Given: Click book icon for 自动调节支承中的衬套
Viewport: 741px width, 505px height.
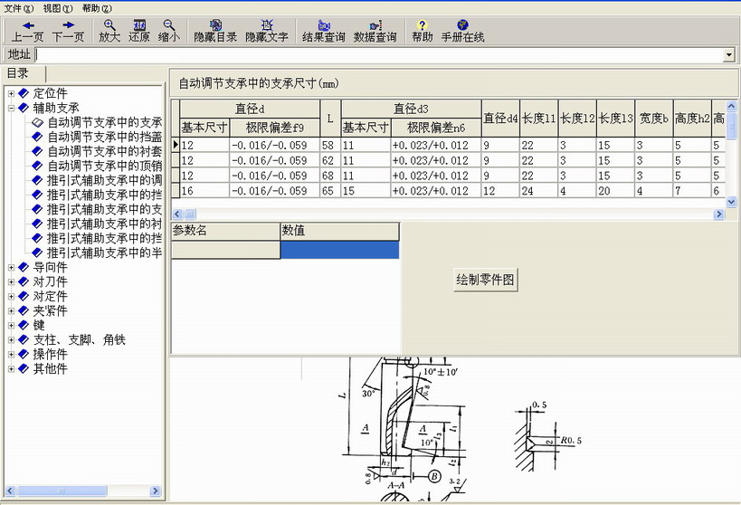Looking at the screenshot, I should [x=37, y=151].
